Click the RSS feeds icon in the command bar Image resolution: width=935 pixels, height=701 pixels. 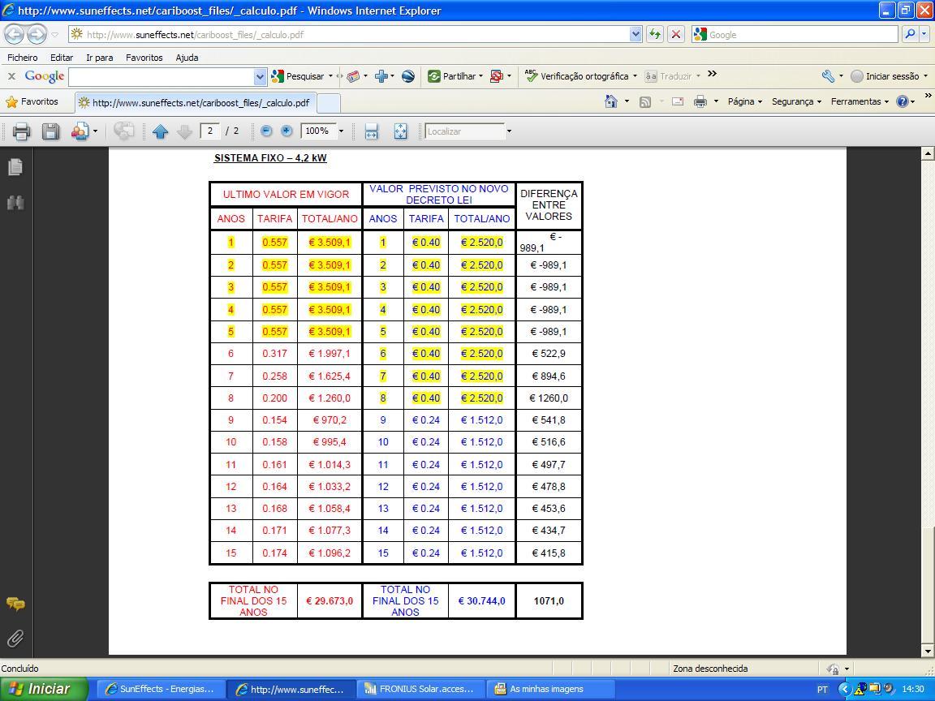point(645,102)
